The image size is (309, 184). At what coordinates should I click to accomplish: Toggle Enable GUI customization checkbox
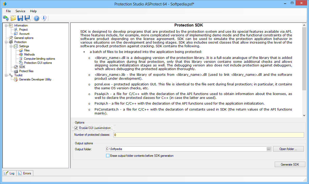coord(76,128)
